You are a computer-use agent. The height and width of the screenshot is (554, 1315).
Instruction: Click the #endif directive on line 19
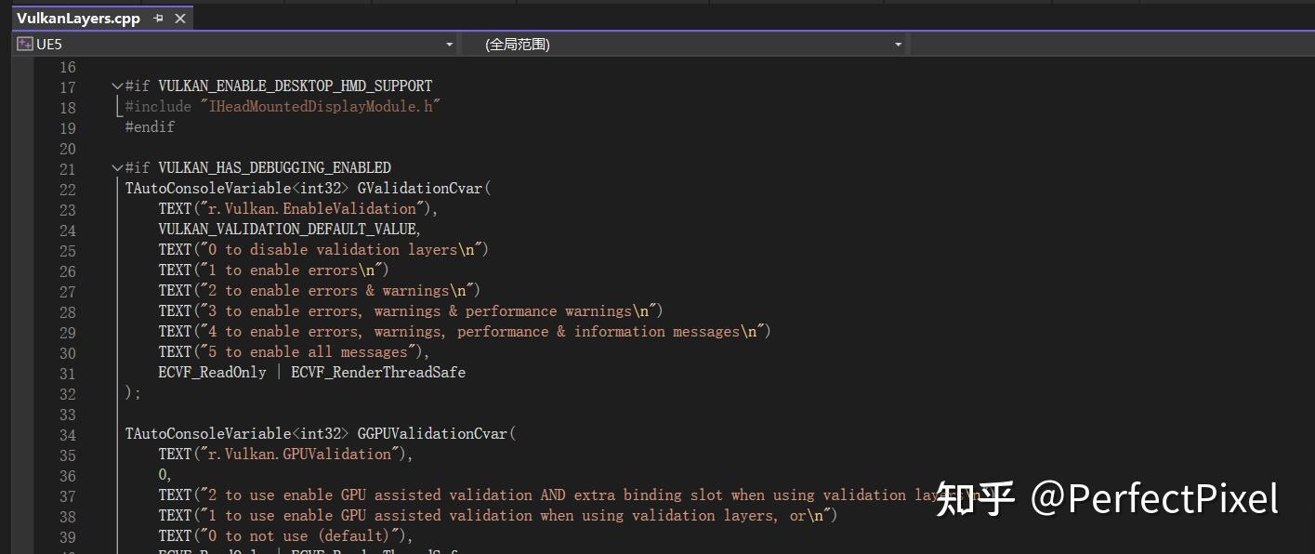[x=149, y=126]
